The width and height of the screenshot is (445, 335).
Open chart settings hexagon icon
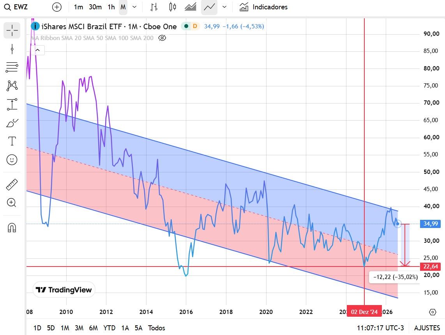click(432, 312)
